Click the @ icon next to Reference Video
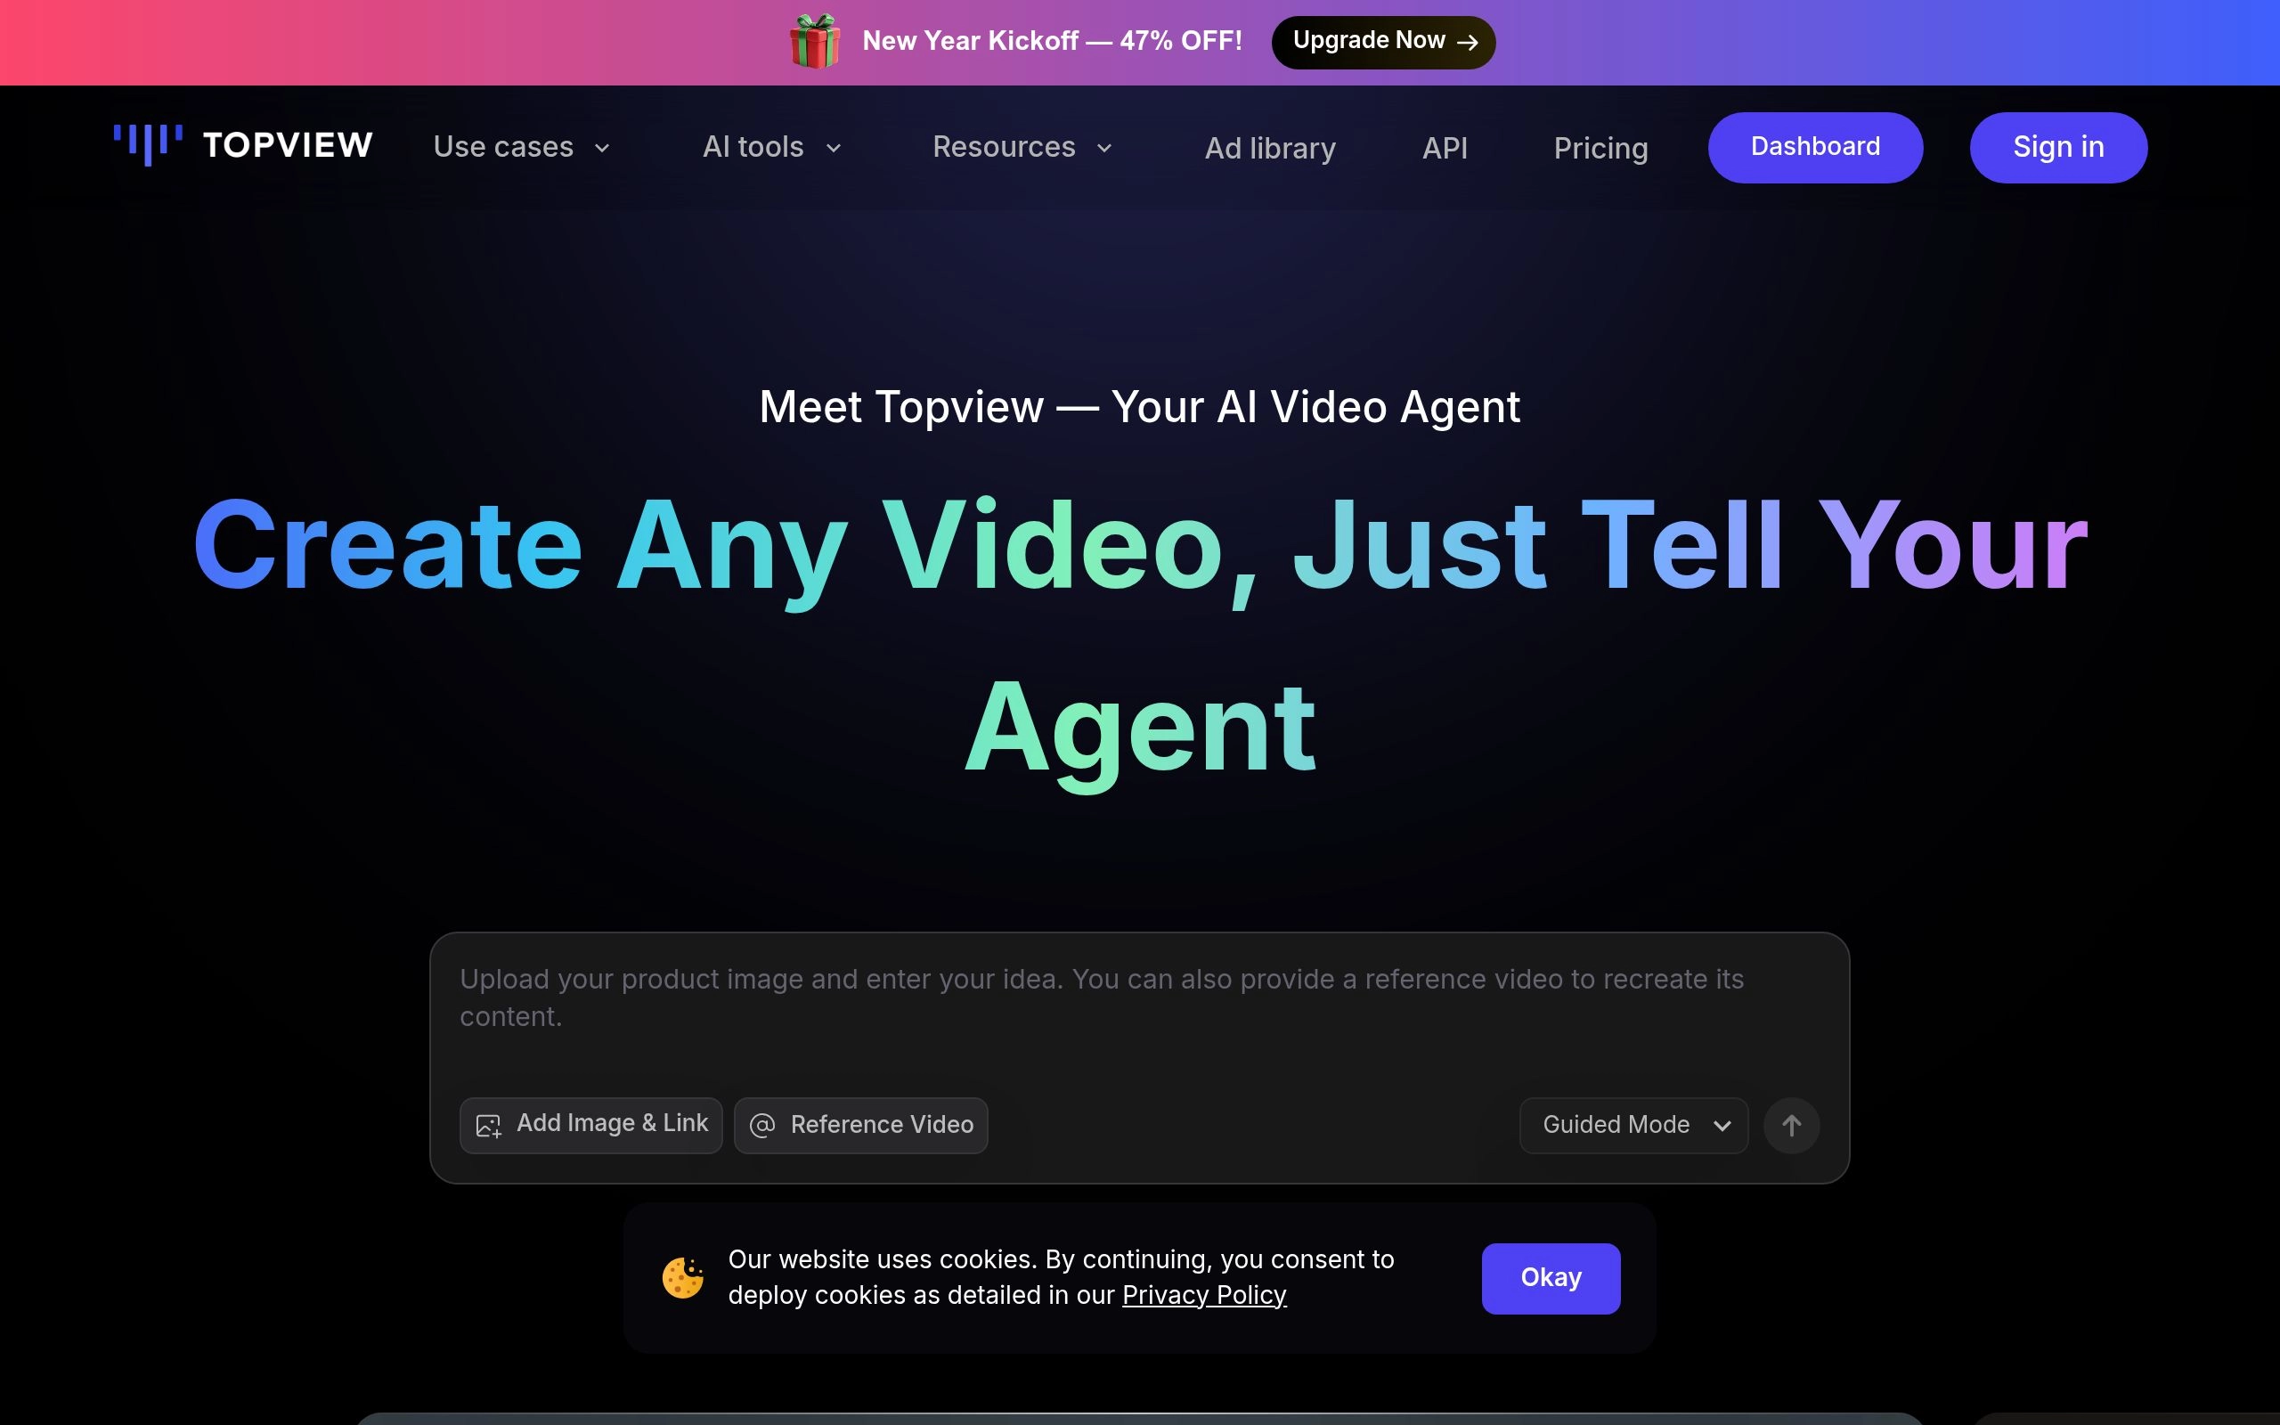 tap(761, 1124)
